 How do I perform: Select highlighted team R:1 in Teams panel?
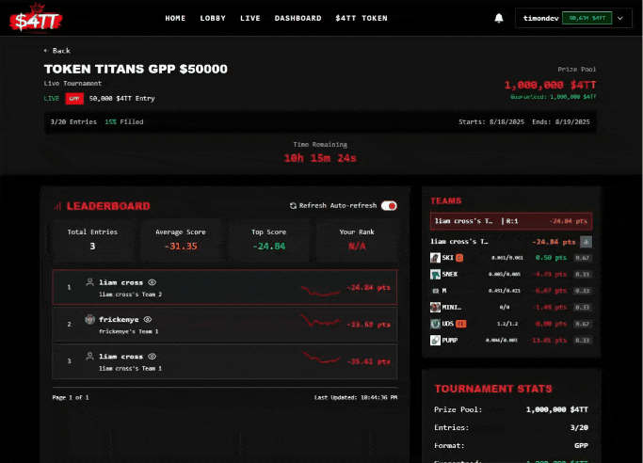pyautogui.click(x=511, y=221)
